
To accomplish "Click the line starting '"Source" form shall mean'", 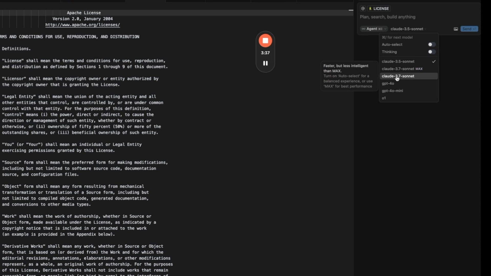I will coord(85,163).
